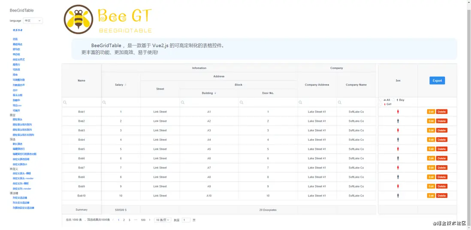Sort by the Building column arrows
This screenshot has width=471, height=230.
tap(215, 93)
